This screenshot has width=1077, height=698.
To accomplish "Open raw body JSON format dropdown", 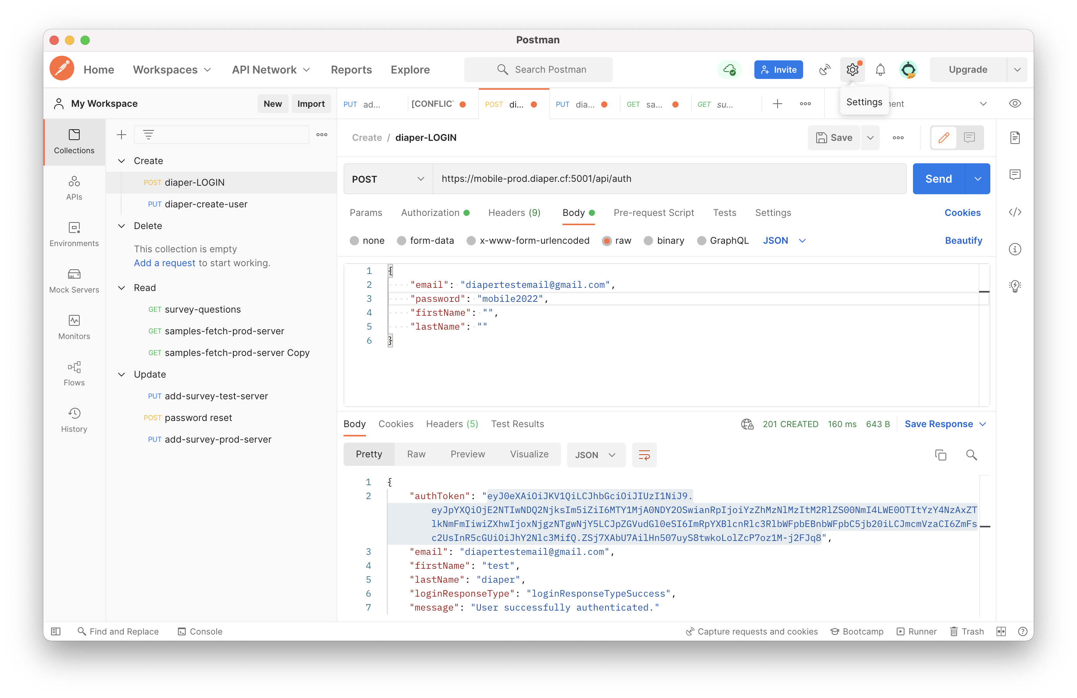I will click(785, 241).
